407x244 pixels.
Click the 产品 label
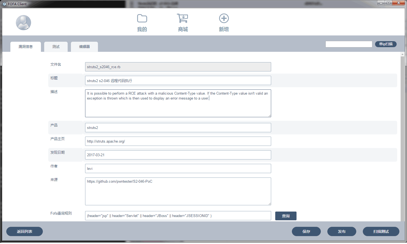(x=54, y=125)
